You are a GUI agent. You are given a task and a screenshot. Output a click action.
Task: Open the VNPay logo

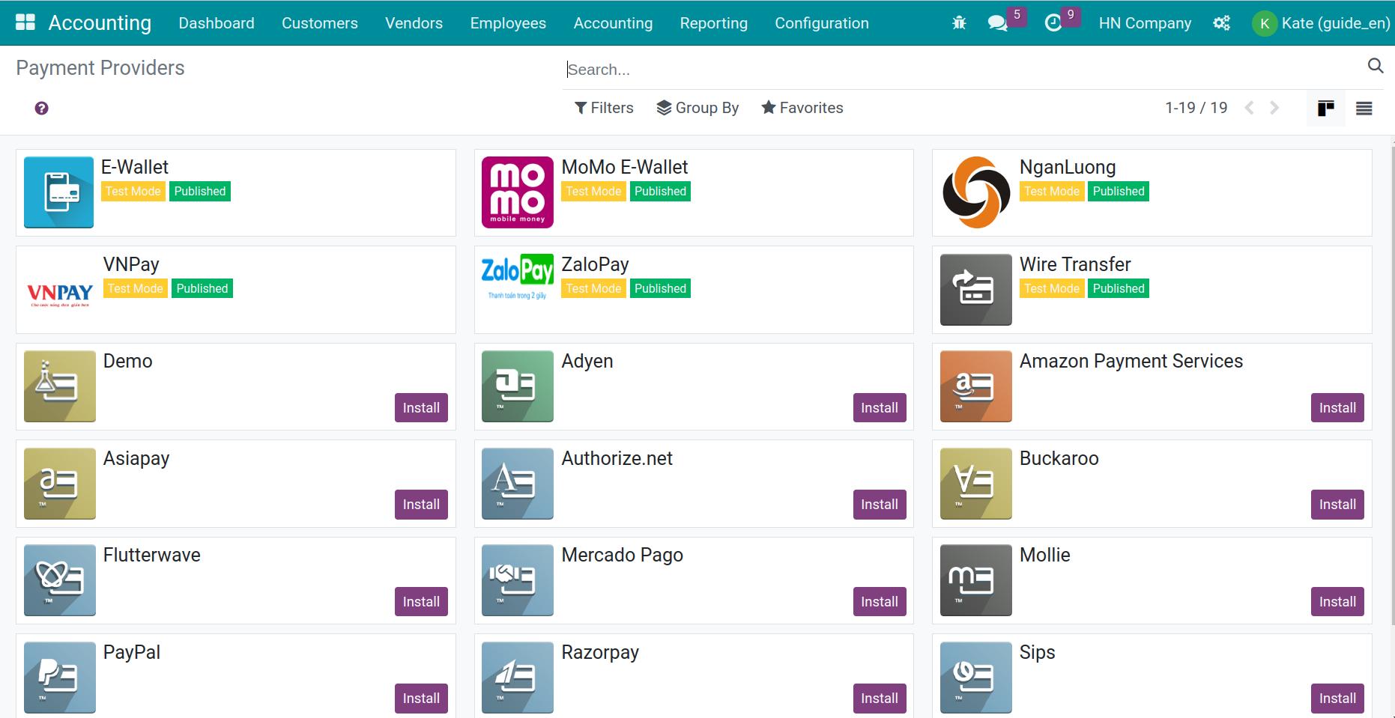click(60, 295)
